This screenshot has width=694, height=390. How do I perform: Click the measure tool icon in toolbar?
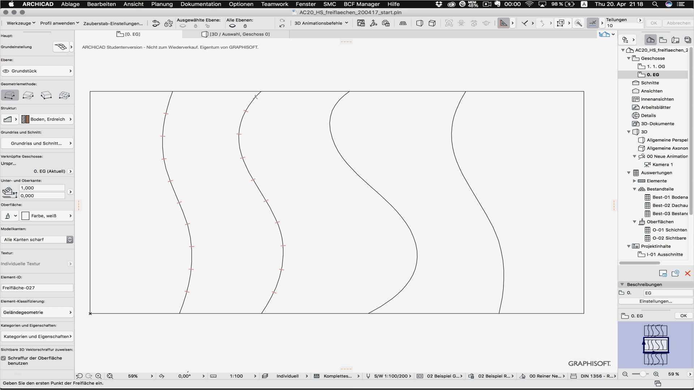[503, 23]
